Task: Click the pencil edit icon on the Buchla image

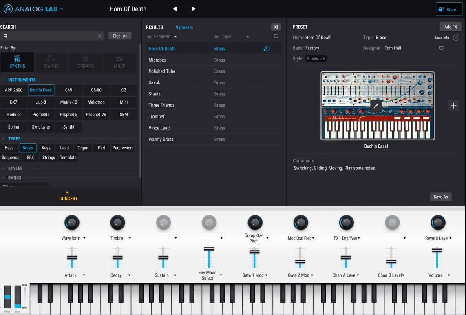Action: pos(375,106)
